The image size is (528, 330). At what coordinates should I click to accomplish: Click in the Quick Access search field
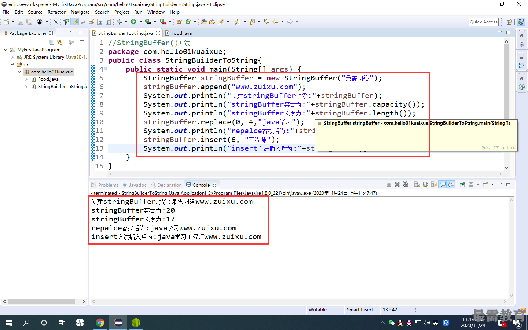coord(484,22)
